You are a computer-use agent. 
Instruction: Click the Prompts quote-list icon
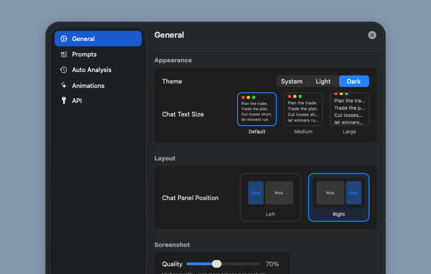click(x=64, y=54)
